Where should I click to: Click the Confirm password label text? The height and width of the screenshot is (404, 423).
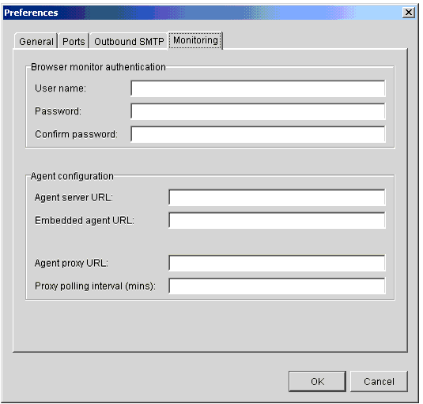tap(76, 134)
